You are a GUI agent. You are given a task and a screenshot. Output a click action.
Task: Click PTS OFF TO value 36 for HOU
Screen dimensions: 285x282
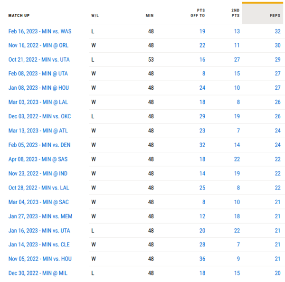[x=202, y=259]
